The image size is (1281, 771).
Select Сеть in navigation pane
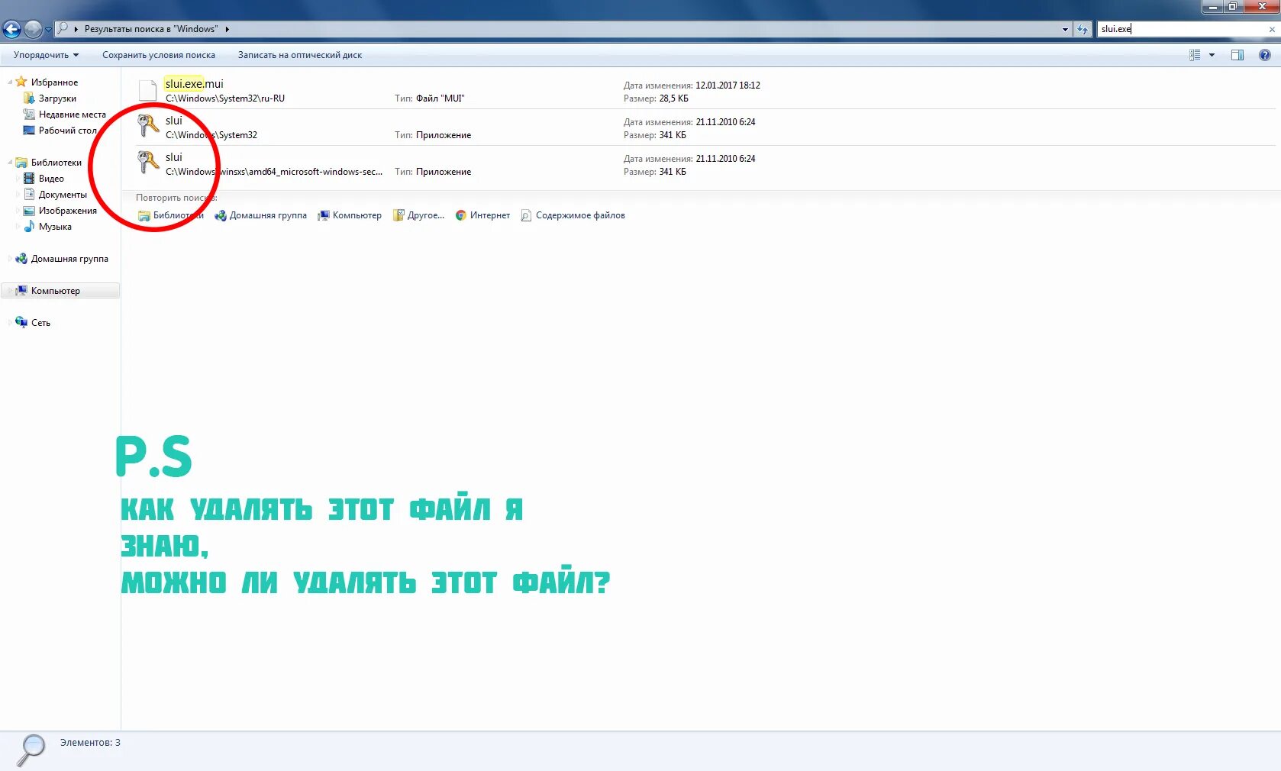tap(40, 323)
